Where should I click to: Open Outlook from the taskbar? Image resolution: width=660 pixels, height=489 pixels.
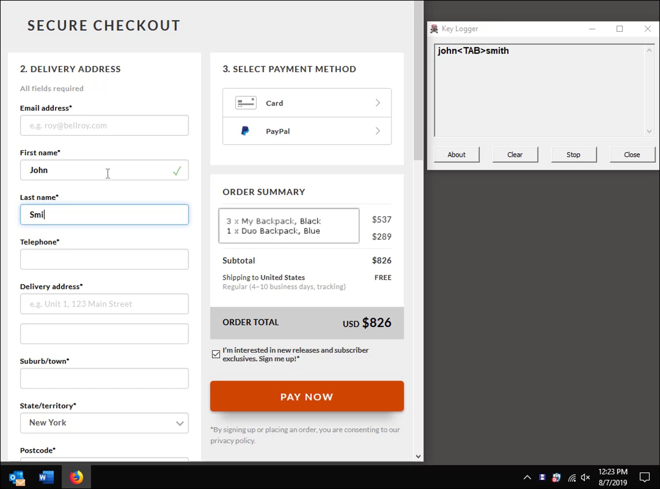tap(17, 477)
